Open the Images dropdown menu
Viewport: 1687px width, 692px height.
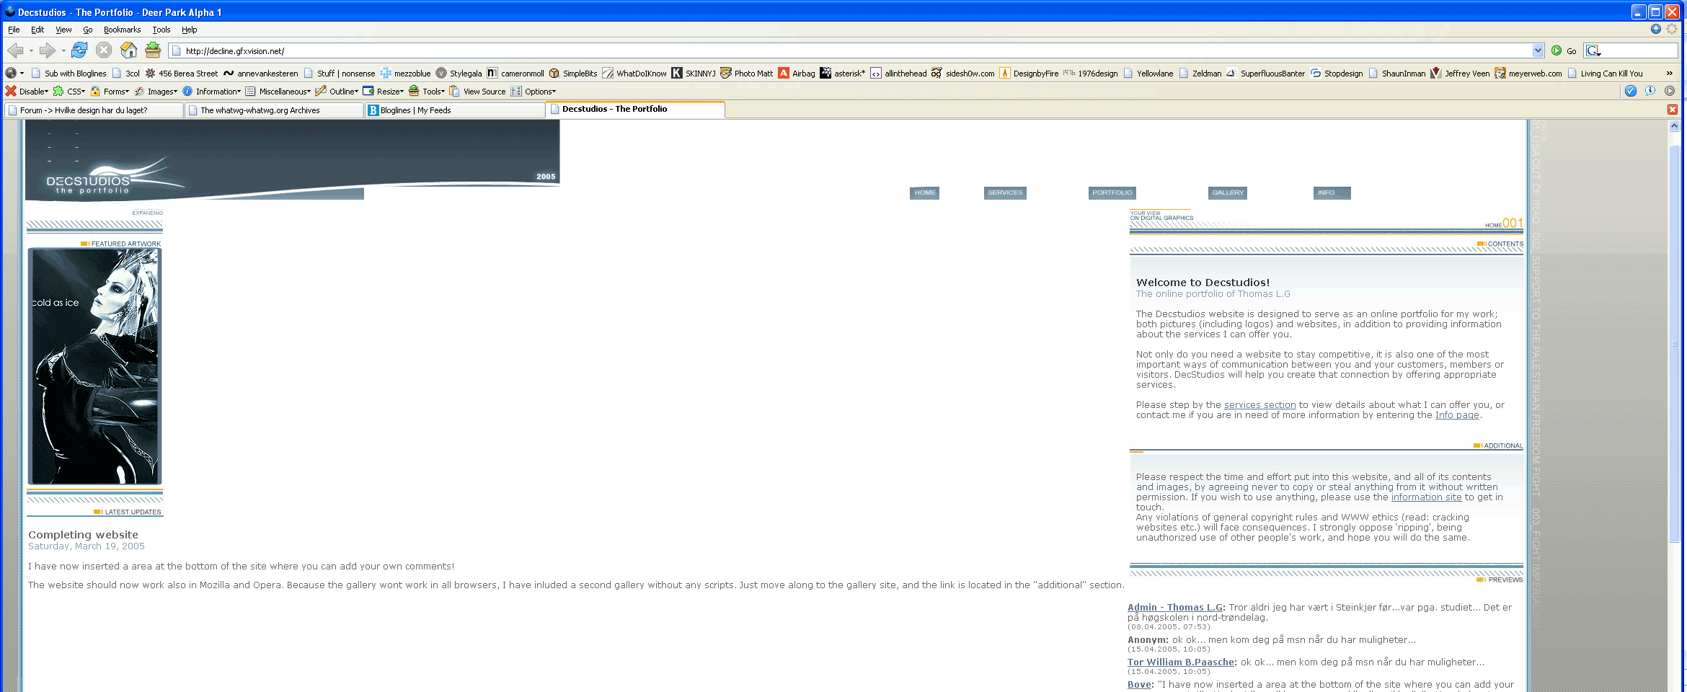pos(156,92)
